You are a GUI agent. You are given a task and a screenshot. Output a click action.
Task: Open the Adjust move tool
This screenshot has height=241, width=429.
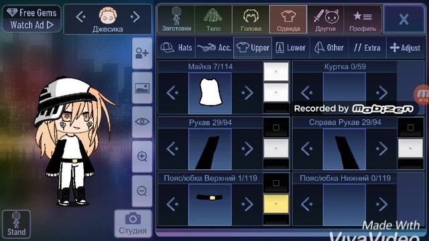406,48
